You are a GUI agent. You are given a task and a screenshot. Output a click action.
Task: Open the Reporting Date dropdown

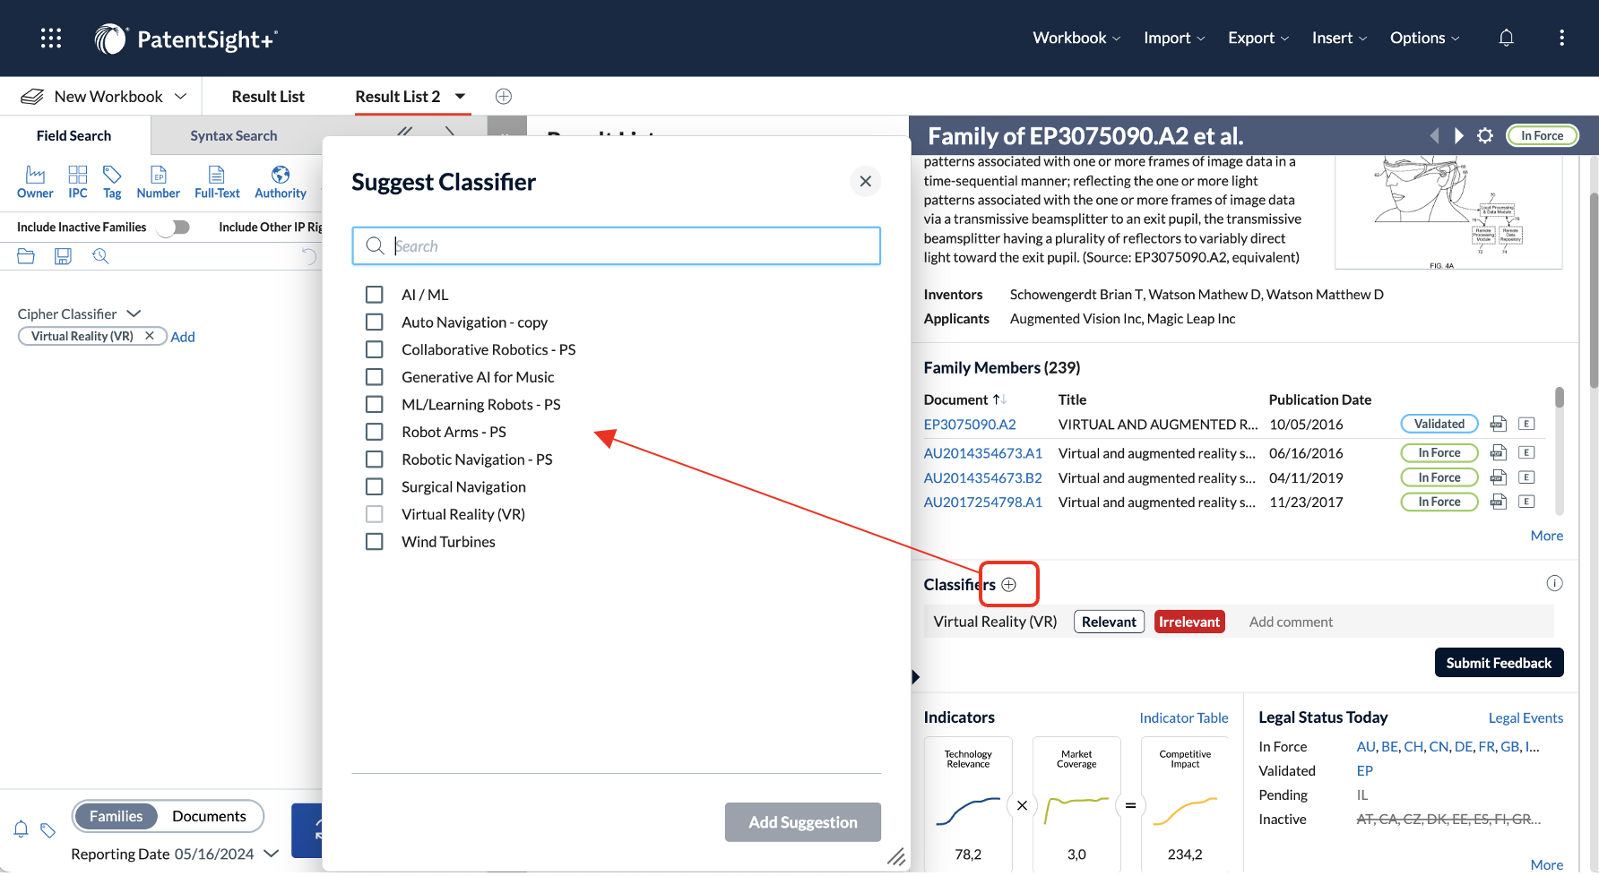pyautogui.click(x=272, y=854)
